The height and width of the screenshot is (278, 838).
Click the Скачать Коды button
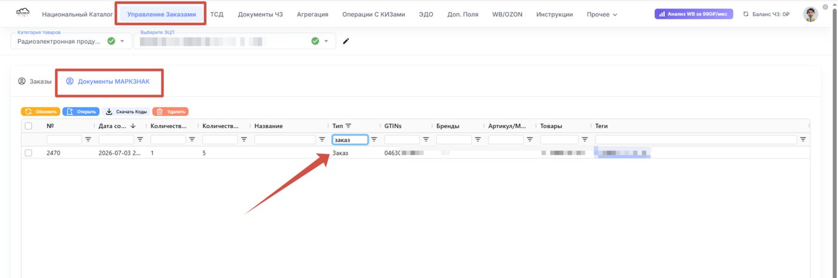[126, 112]
